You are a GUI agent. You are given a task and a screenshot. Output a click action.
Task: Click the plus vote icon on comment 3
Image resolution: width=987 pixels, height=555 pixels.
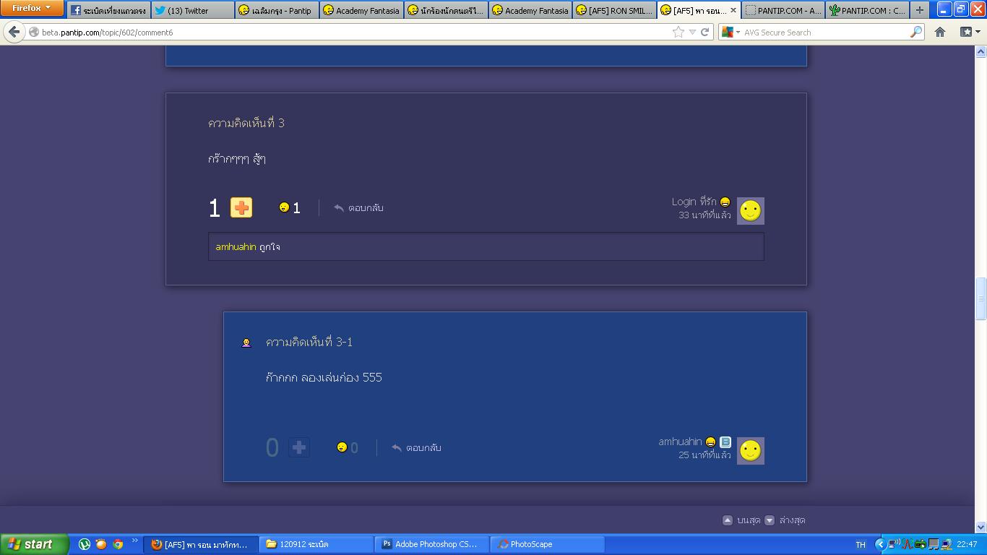pyautogui.click(x=241, y=207)
